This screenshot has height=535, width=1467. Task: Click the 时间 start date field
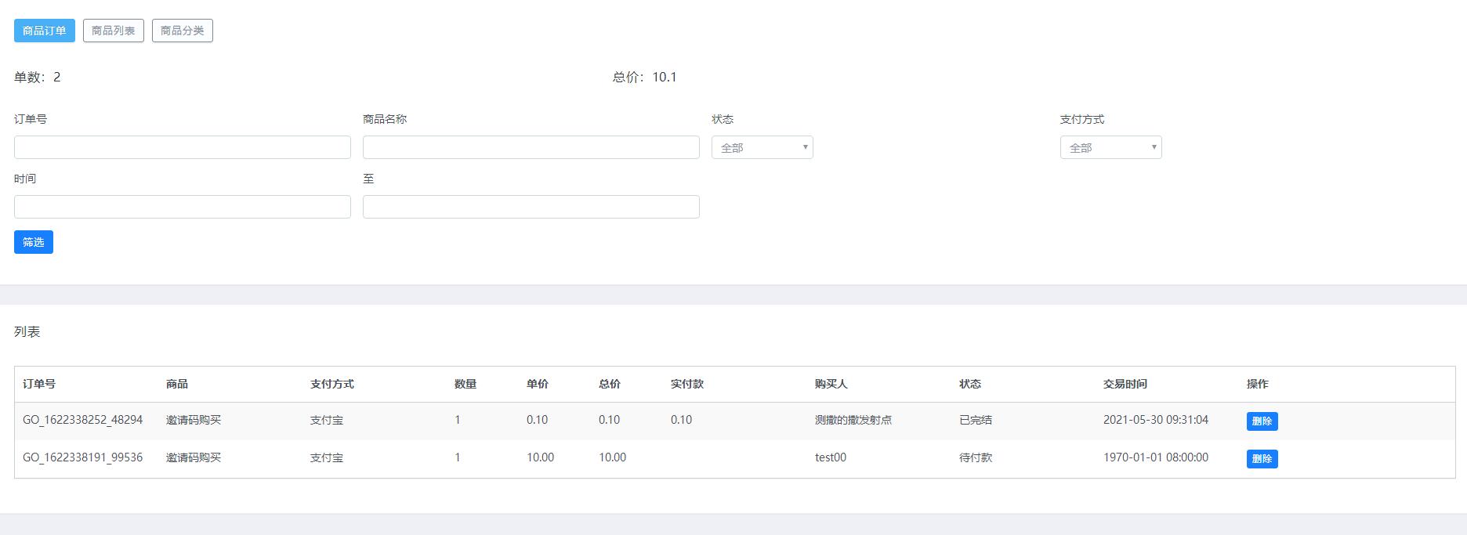pos(183,207)
